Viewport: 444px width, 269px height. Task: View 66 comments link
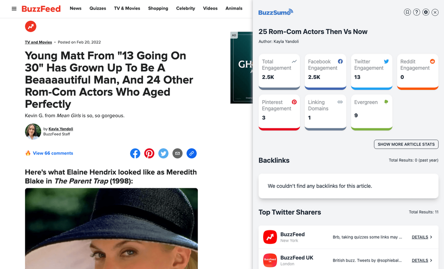click(53, 153)
